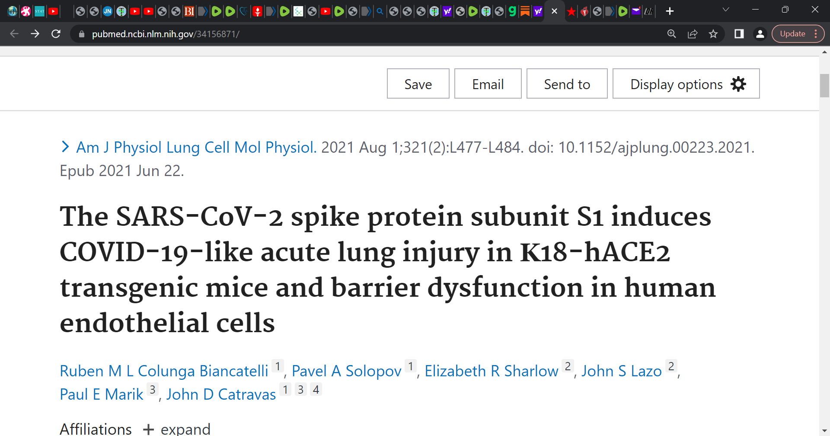
Task: Open a new tab with plus icon
Action: coord(670,11)
